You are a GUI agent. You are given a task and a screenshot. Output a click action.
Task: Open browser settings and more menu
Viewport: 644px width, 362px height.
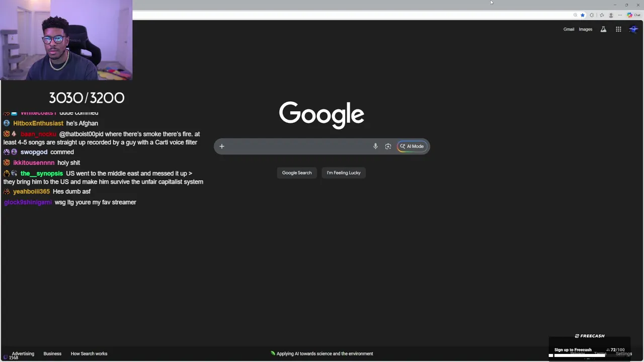tap(620, 15)
